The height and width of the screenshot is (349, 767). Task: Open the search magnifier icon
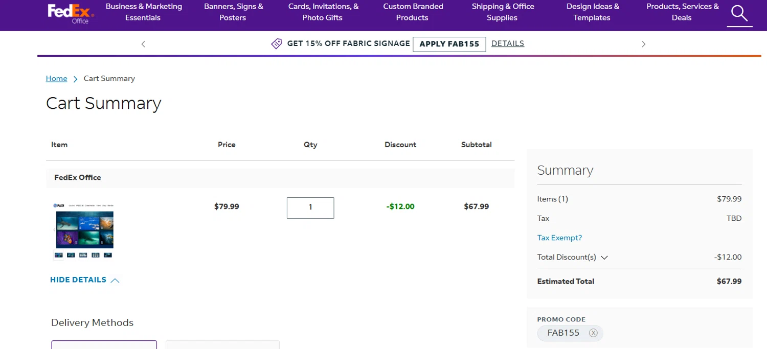tap(739, 13)
